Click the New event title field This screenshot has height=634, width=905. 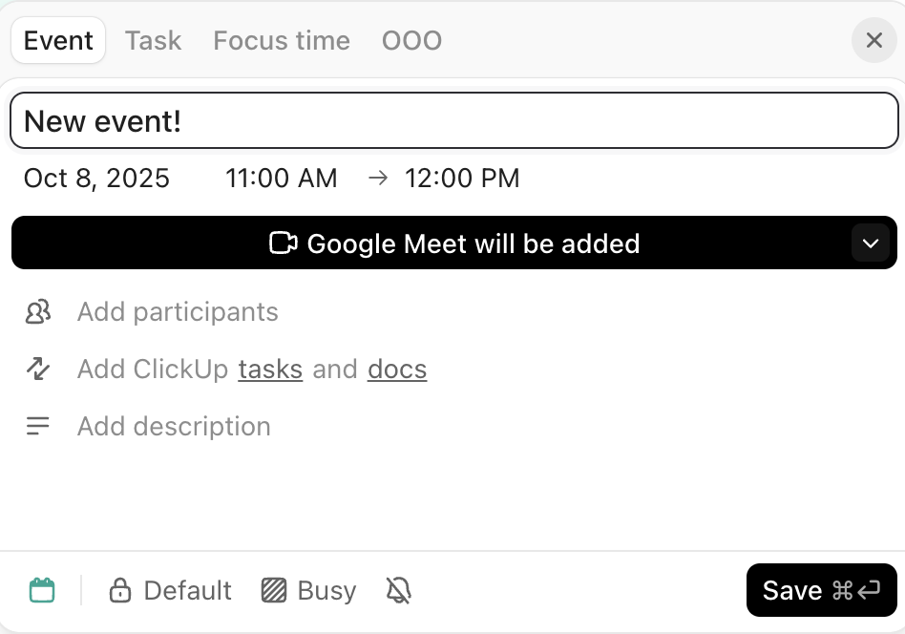(452, 120)
